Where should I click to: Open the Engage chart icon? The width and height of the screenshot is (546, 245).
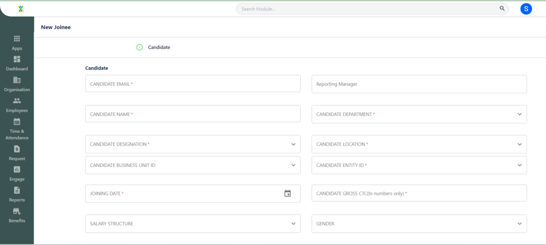click(x=17, y=169)
